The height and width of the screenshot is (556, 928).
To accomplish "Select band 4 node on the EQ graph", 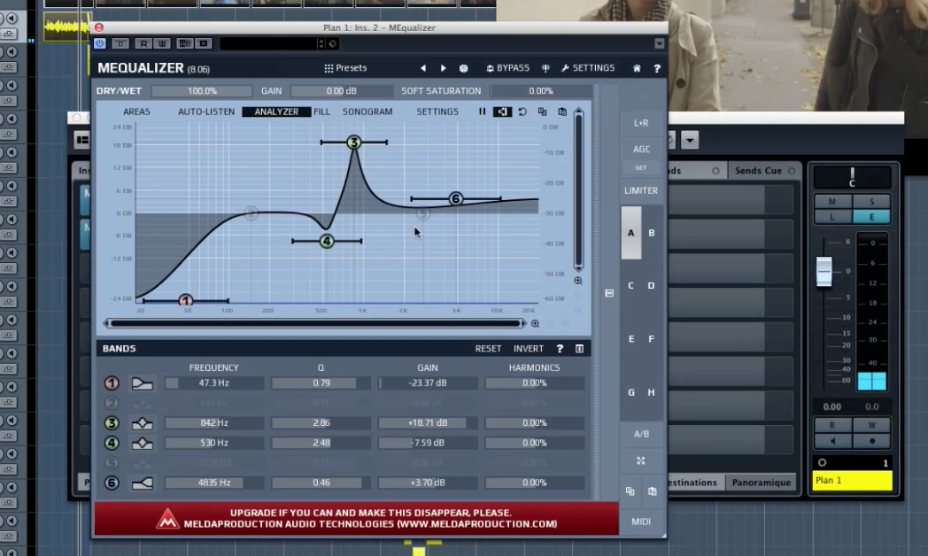I will 327,241.
